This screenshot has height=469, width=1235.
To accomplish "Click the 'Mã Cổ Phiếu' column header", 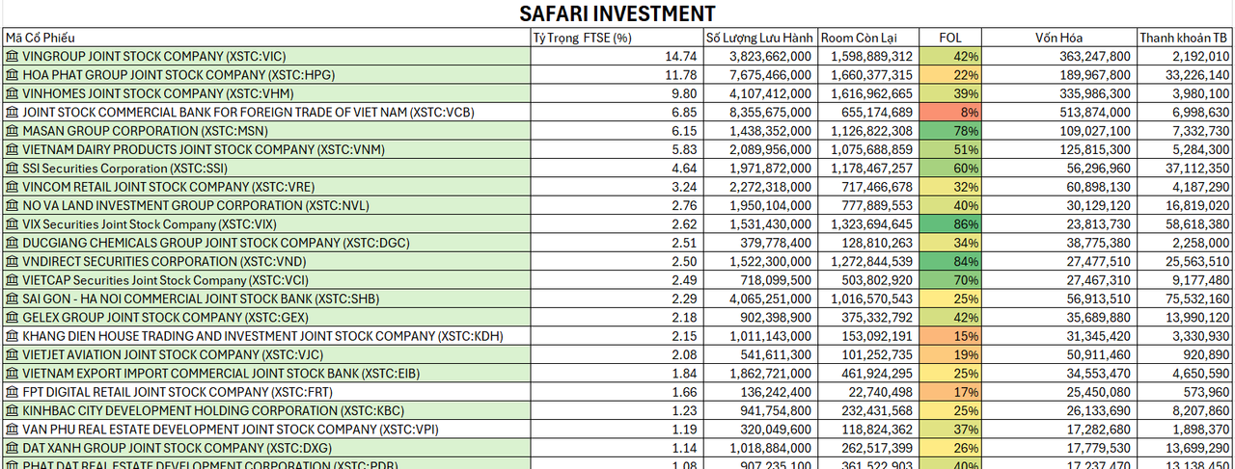I will coord(266,38).
